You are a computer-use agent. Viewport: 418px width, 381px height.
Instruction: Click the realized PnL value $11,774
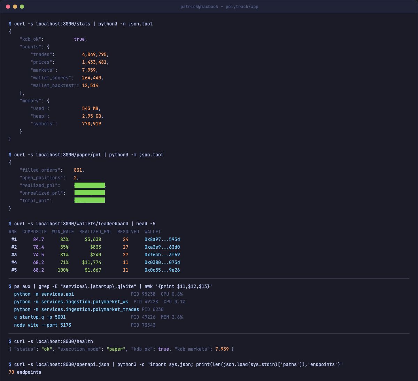coord(92,262)
